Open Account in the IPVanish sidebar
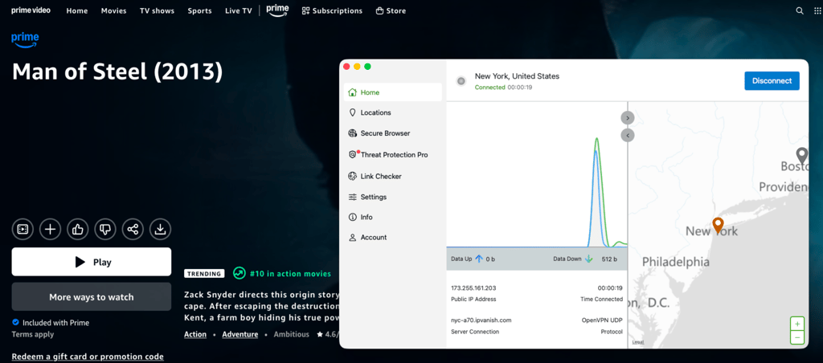The height and width of the screenshot is (363, 823). point(392,237)
